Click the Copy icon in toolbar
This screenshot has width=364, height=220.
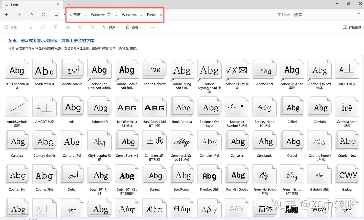43,27
